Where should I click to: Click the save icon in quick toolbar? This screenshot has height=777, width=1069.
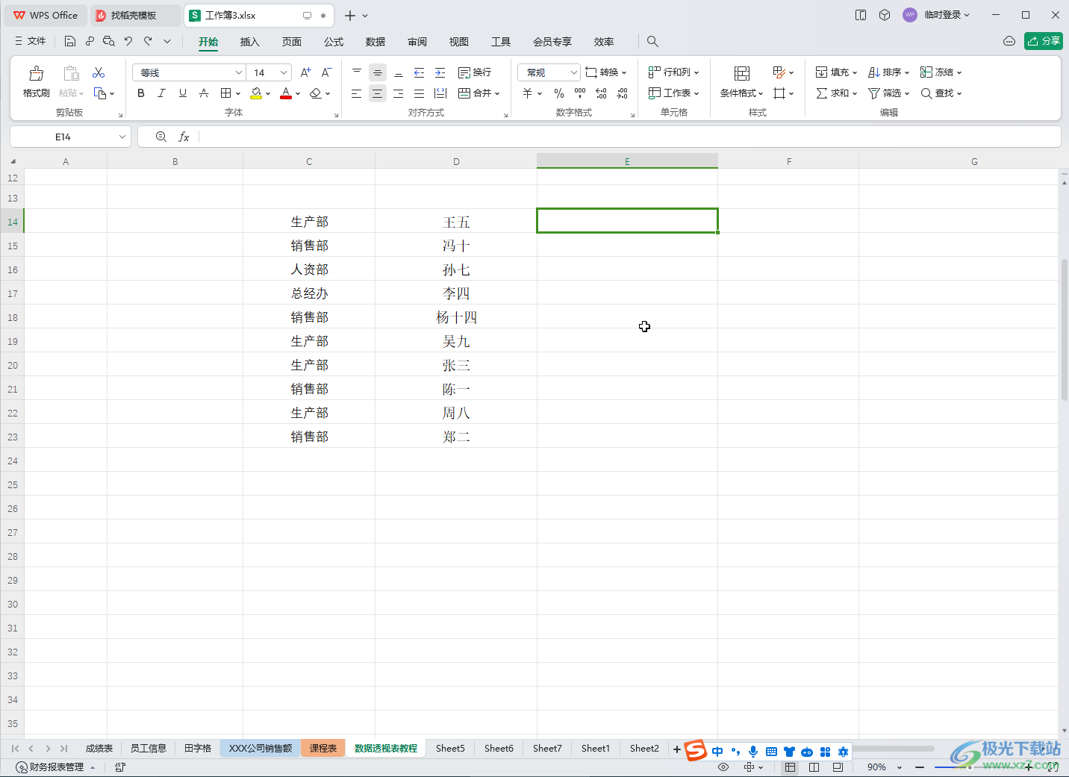point(69,41)
